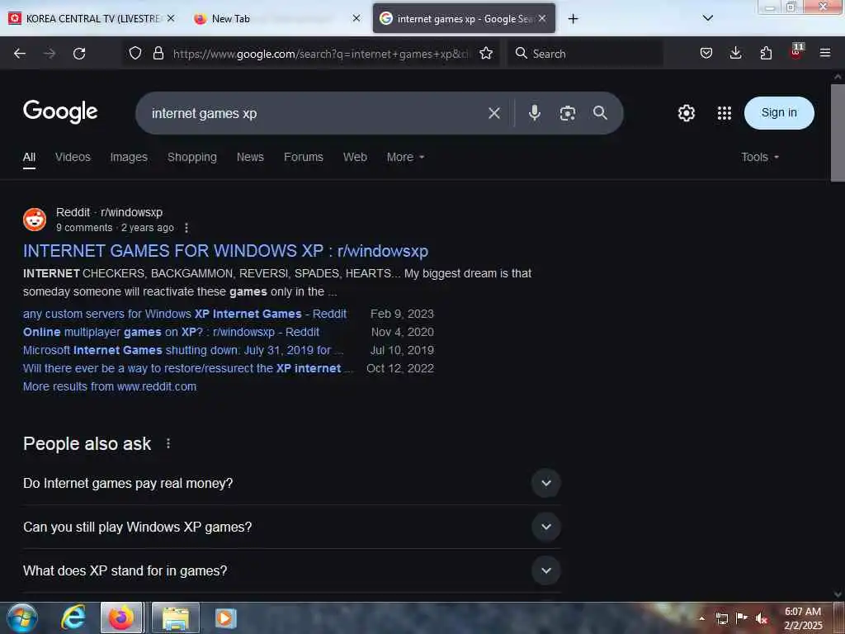Expand 'Do Internet games pay real money?'

546,483
